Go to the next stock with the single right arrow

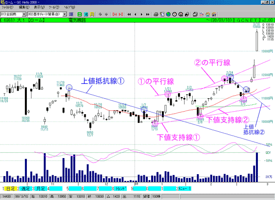tap(141, 14)
